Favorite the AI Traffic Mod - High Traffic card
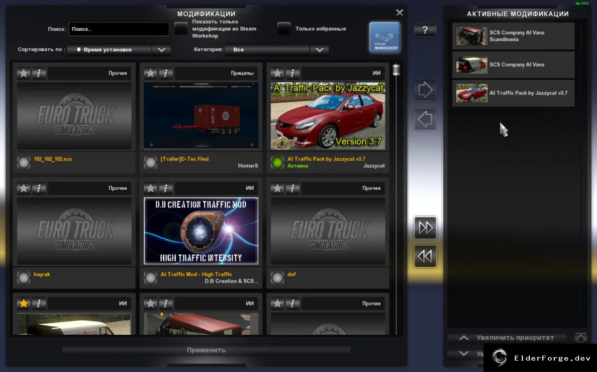 pyautogui.click(x=150, y=189)
